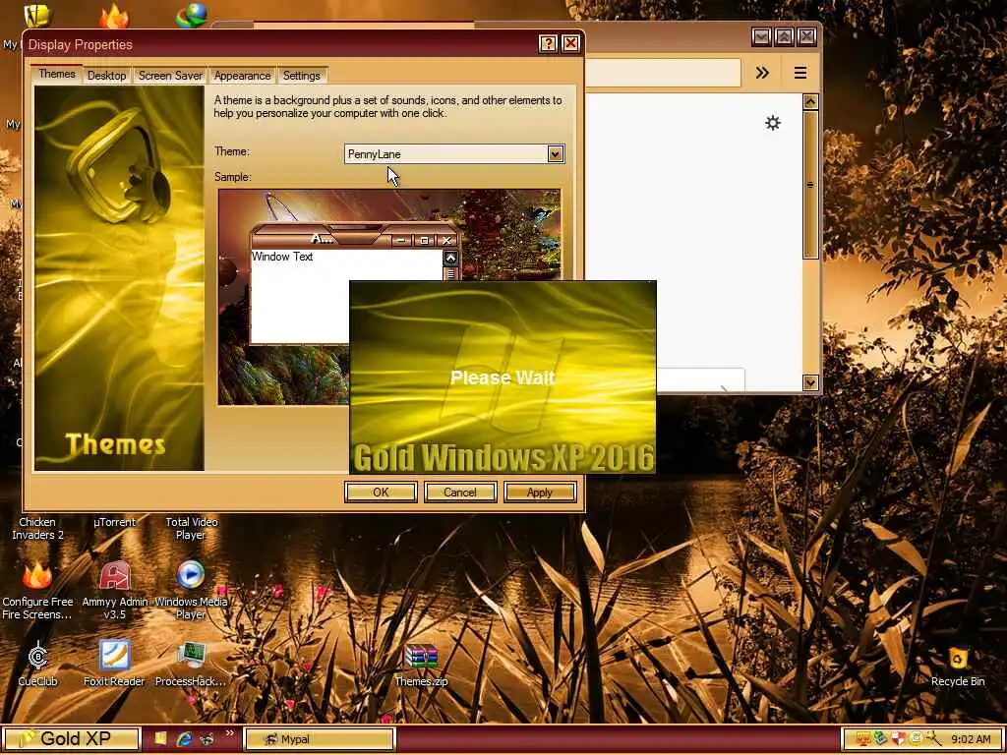Click the globe icon above Display Properties
Viewport: 1007px width, 755px height.
[x=192, y=14]
